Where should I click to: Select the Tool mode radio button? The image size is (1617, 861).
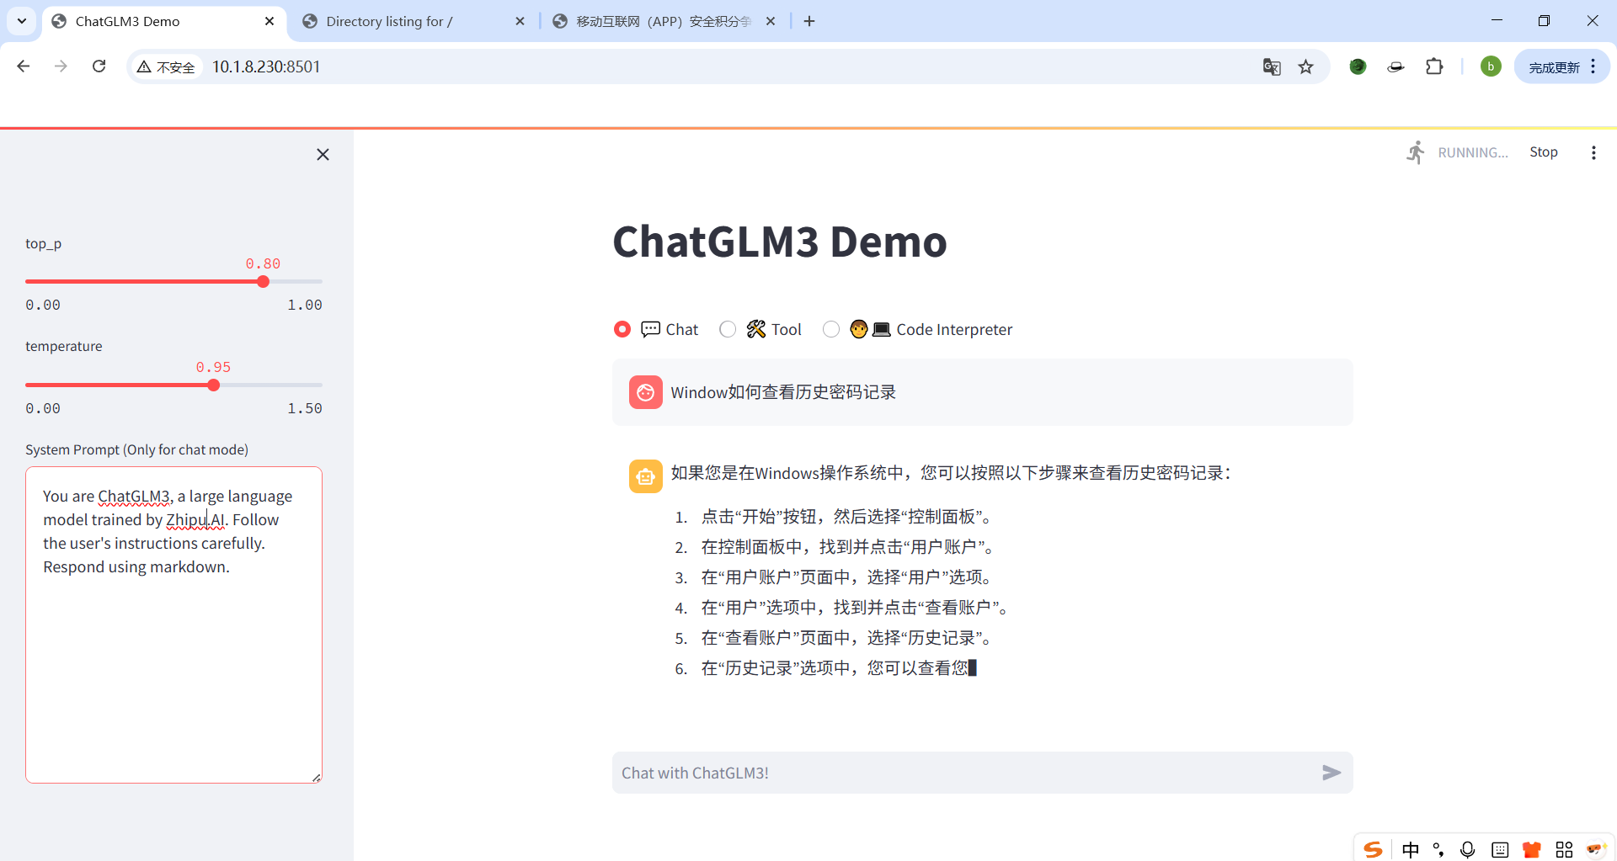coord(728,329)
